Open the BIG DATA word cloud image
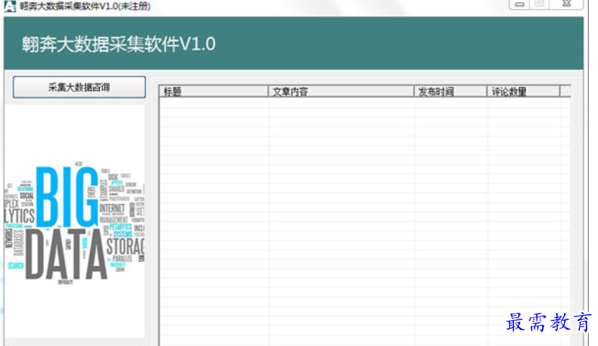 [x=74, y=223]
